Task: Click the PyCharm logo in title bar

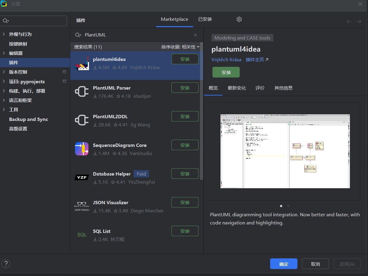Action: click(4, 4)
